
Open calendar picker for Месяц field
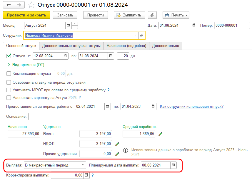coord(68,25)
